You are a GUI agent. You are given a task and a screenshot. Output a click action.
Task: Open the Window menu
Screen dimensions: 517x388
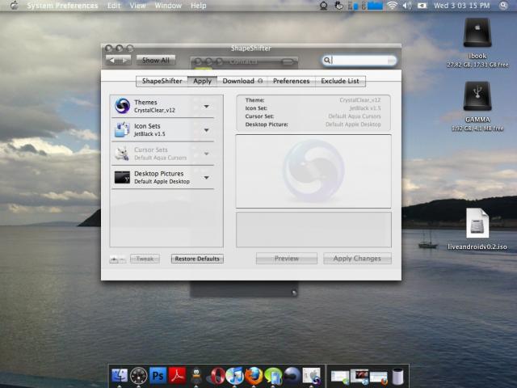point(168,6)
